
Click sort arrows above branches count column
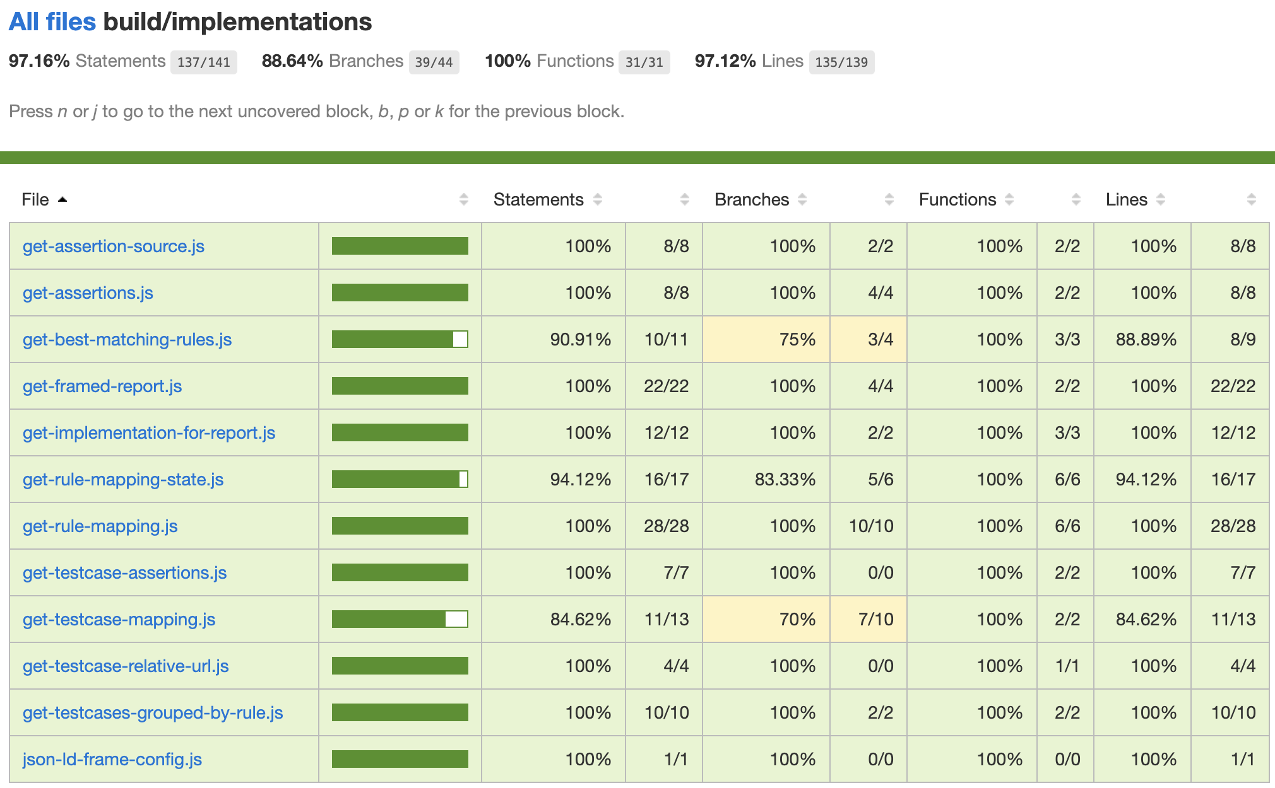(889, 200)
